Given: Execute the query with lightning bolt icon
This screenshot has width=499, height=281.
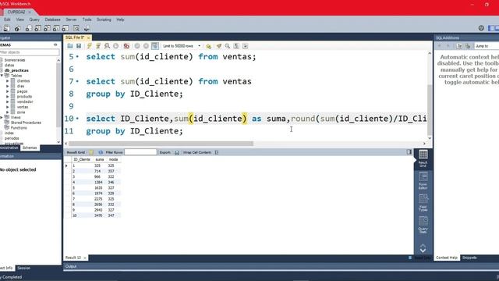Looking at the screenshot, I should click(90, 46).
